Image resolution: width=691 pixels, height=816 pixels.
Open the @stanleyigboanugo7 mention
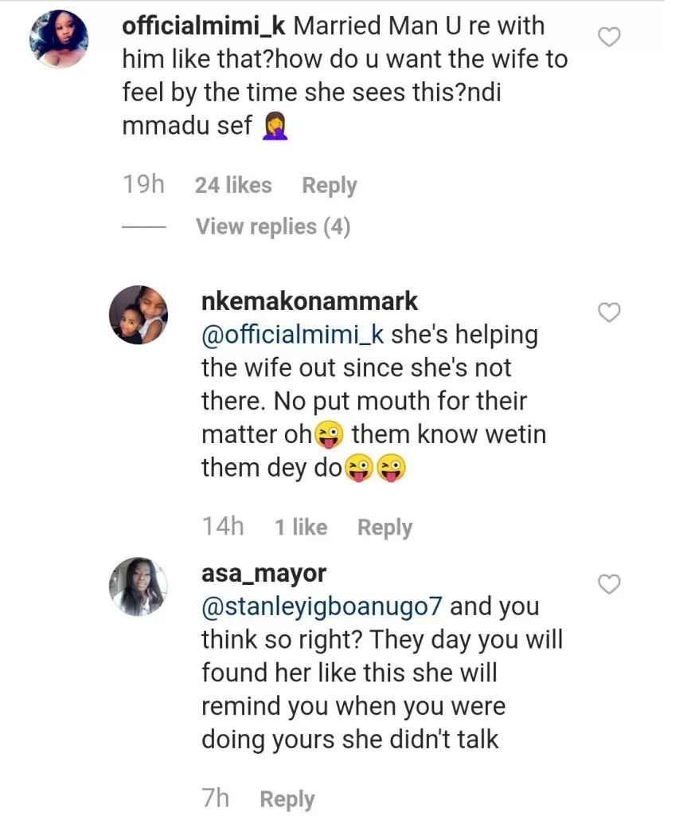[x=325, y=606]
